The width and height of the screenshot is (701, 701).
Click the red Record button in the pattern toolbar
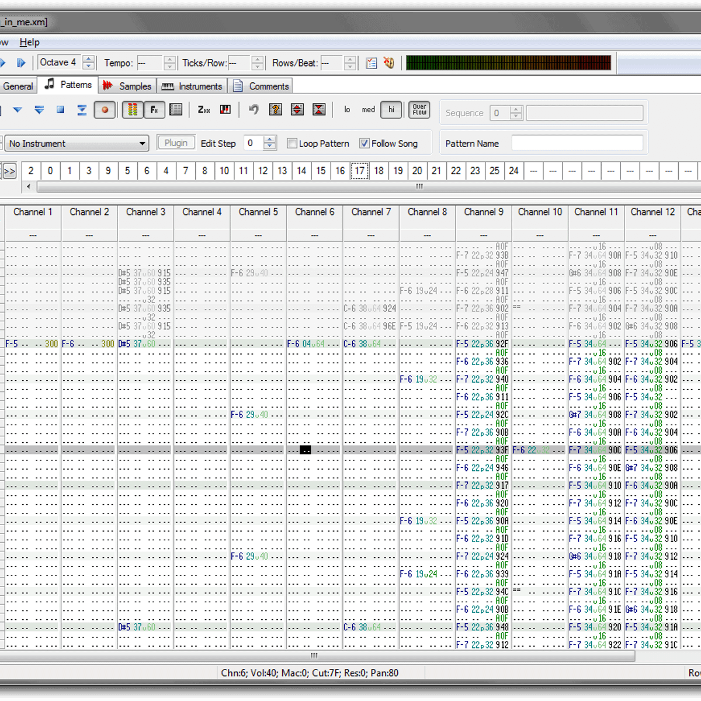105,110
